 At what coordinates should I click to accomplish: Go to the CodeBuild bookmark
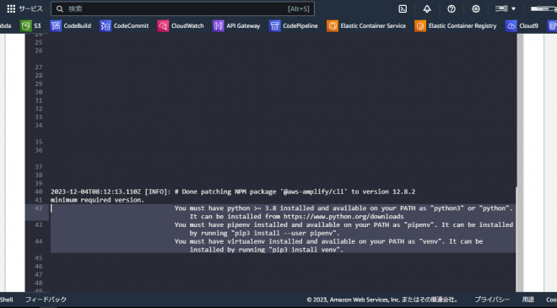pyautogui.click(x=71, y=26)
